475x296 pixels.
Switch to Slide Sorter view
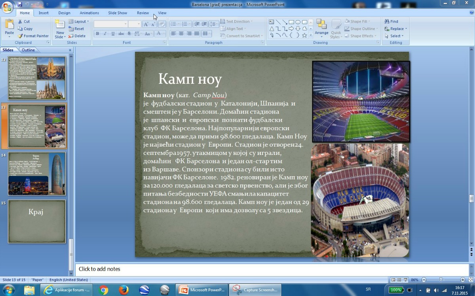click(399, 280)
